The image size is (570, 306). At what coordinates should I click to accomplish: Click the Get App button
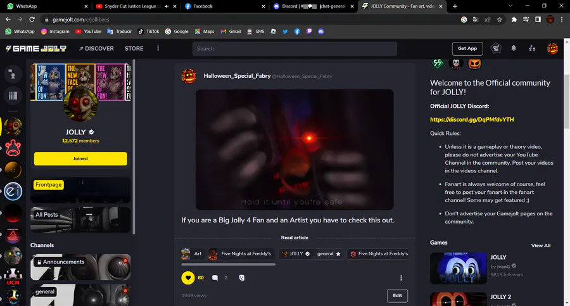[467, 48]
